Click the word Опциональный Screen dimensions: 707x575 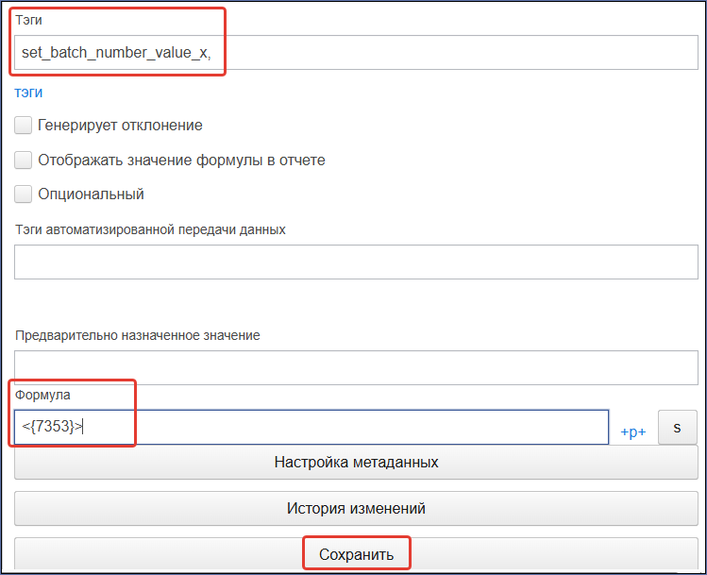(91, 194)
